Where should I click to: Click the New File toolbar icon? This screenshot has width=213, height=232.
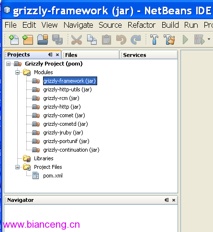(14, 40)
